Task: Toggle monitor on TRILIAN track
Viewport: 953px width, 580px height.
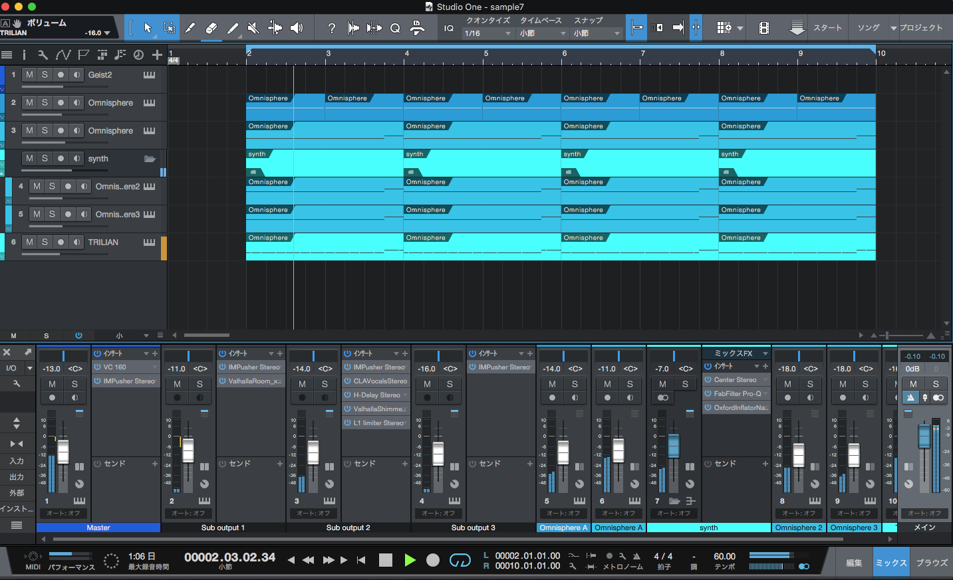Action: click(76, 242)
